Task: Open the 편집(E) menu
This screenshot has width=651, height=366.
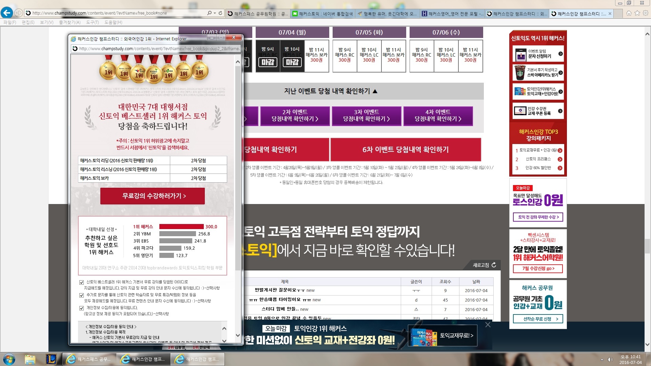Action: point(28,22)
